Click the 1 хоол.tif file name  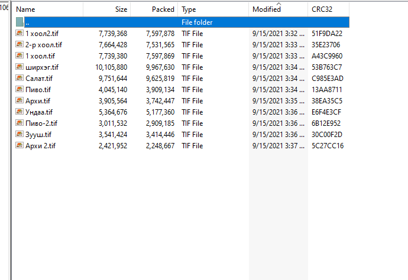40,56
